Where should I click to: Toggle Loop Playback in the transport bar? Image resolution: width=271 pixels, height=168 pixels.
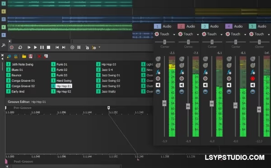coord(20,47)
